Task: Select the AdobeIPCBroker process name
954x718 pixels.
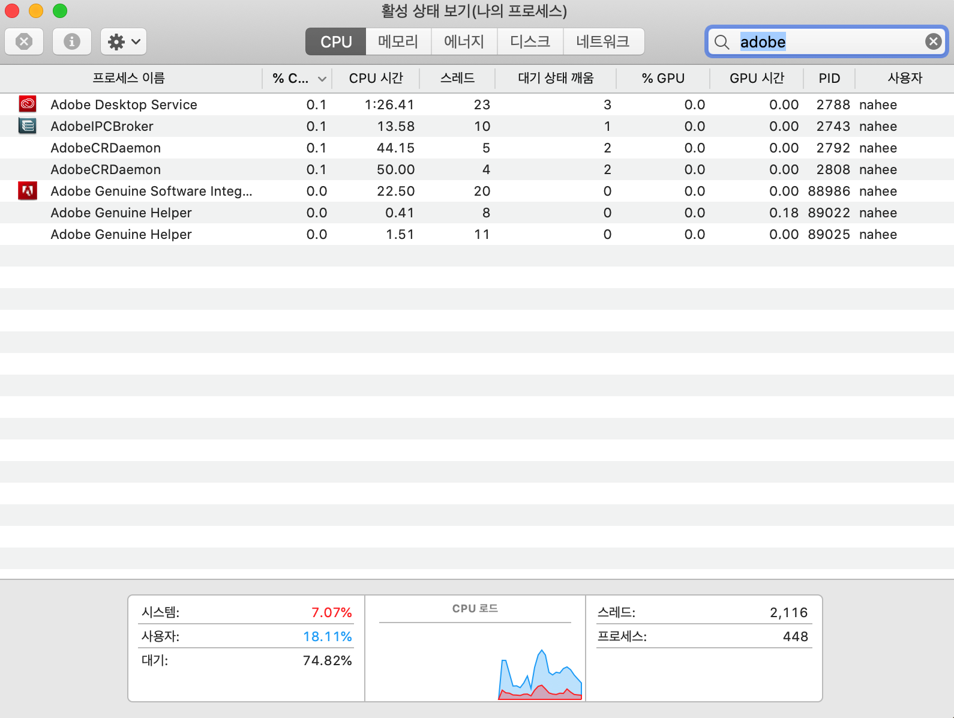Action: coord(102,126)
